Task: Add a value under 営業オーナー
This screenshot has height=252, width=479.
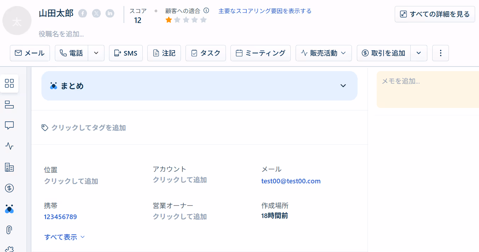Action: 179,217
